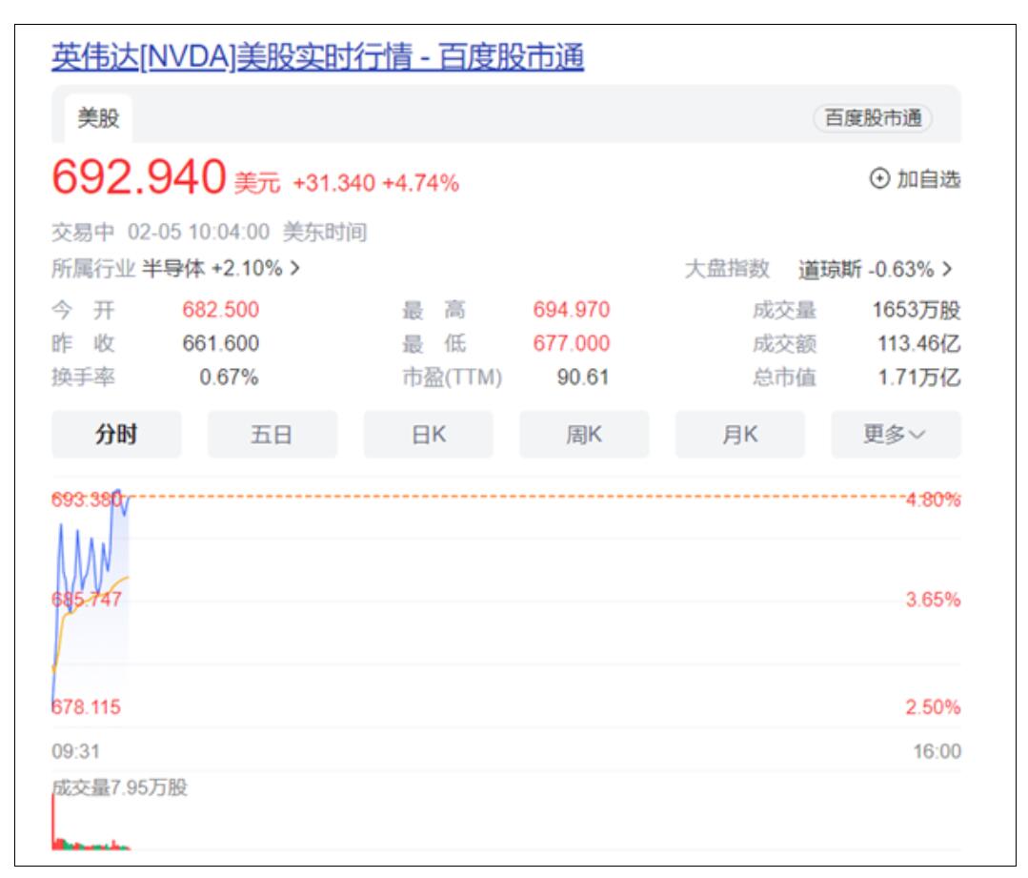Click the 692.940 current price
Viewport: 1028px width, 878px height.
(x=139, y=176)
